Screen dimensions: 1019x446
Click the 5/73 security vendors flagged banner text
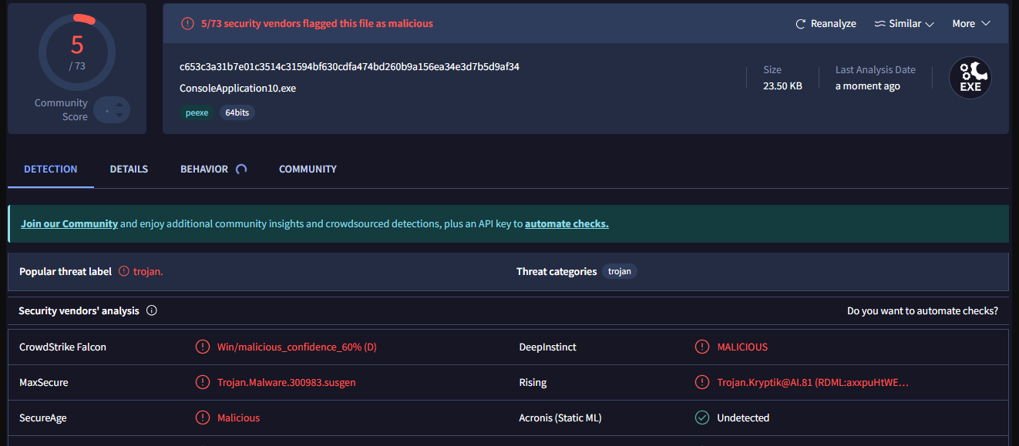coord(317,24)
